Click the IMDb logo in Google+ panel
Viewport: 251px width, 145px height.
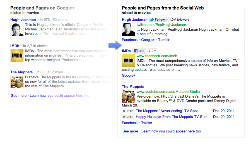(17, 55)
